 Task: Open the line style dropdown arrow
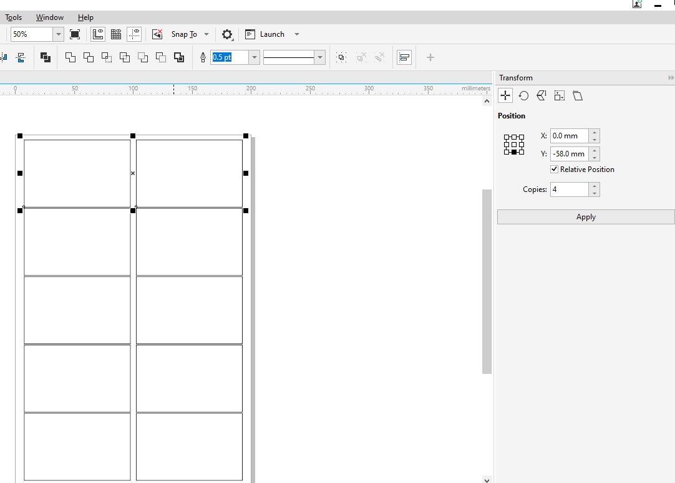[320, 57]
